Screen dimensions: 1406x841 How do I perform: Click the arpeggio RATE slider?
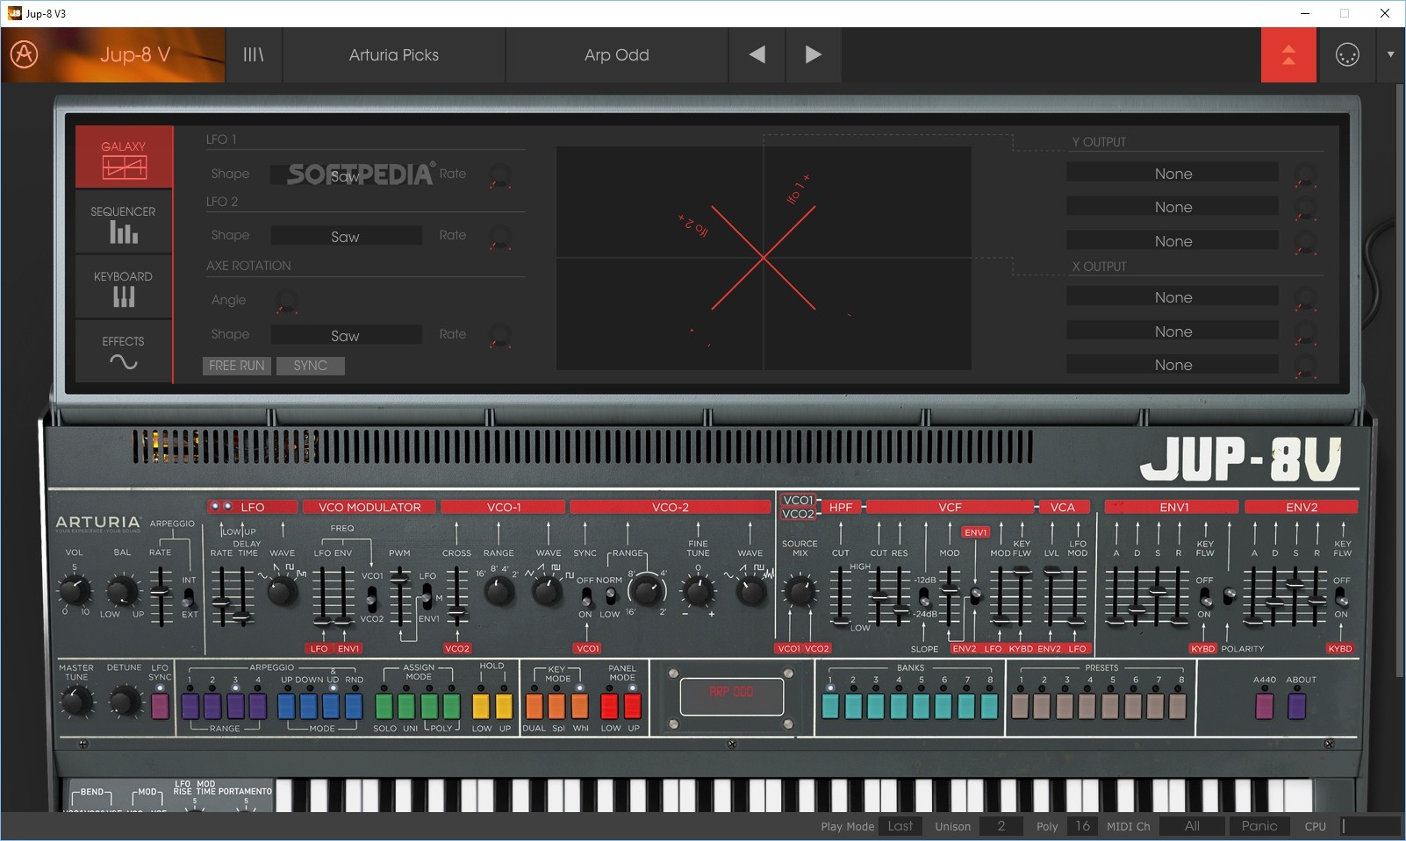pyautogui.click(x=161, y=595)
